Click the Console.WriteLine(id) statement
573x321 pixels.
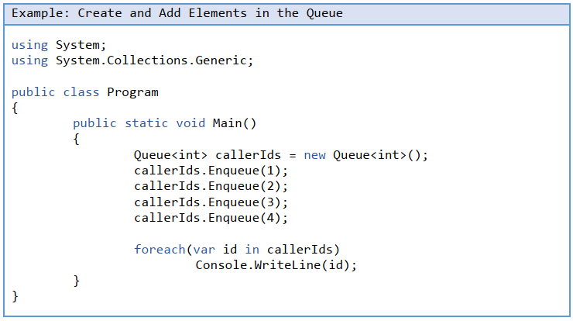[276, 265]
